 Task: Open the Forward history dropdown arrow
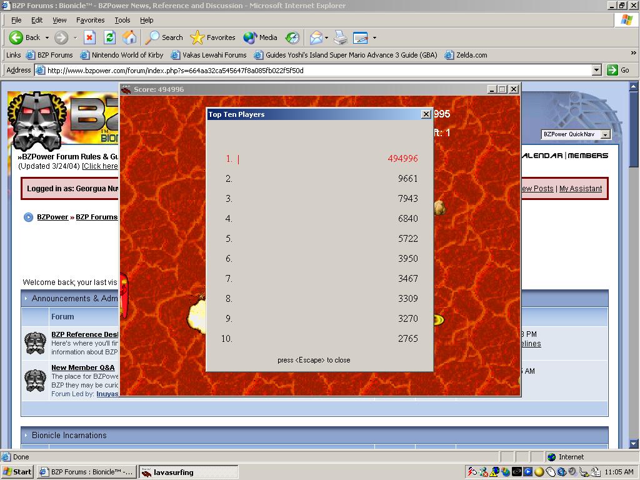tap(75, 37)
